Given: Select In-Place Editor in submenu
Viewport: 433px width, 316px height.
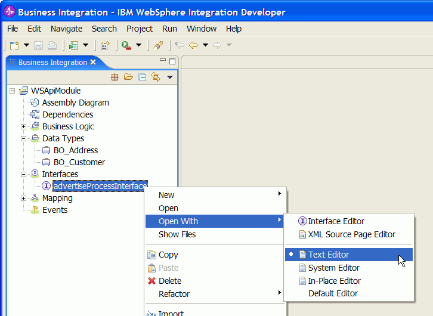Looking at the screenshot, I should (349, 281).
